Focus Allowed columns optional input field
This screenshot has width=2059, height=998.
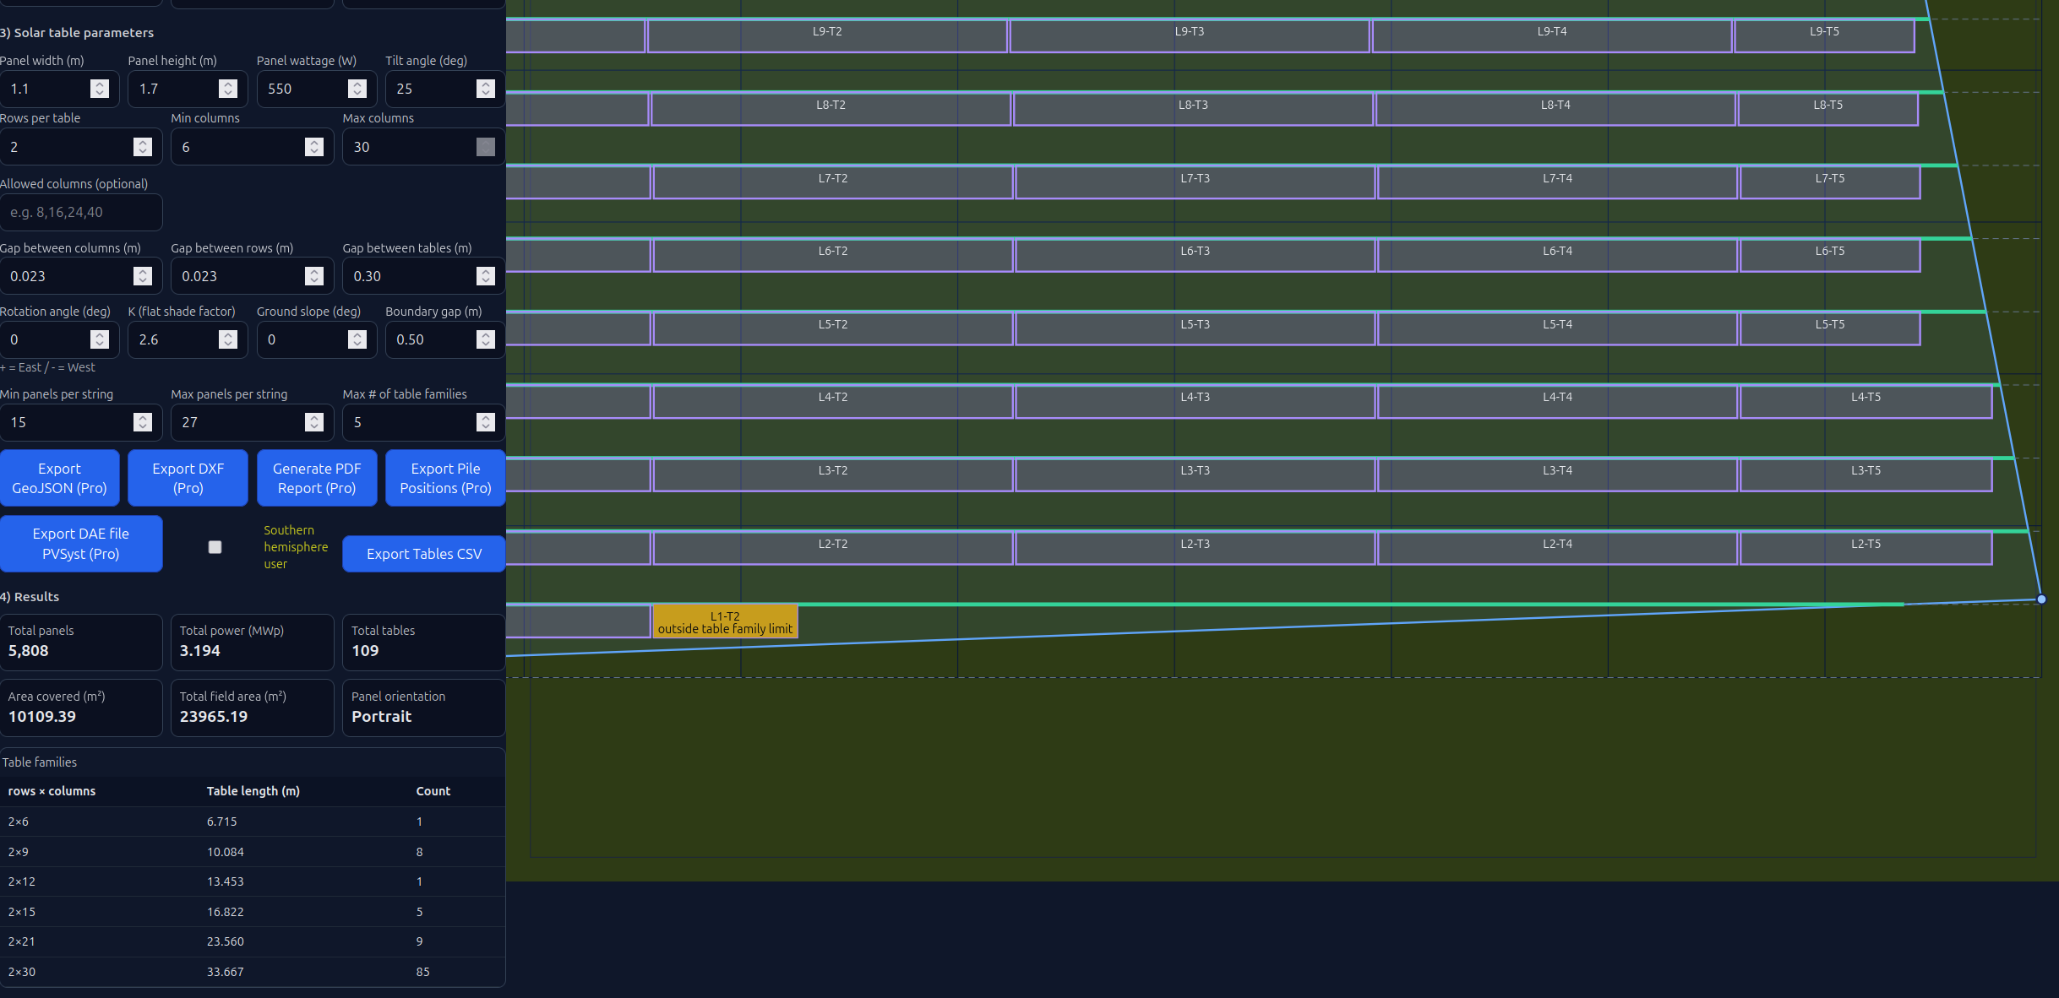coord(81,213)
